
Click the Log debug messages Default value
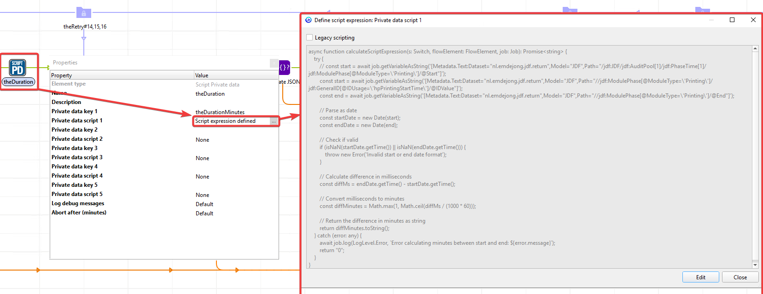pyautogui.click(x=204, y=204)
